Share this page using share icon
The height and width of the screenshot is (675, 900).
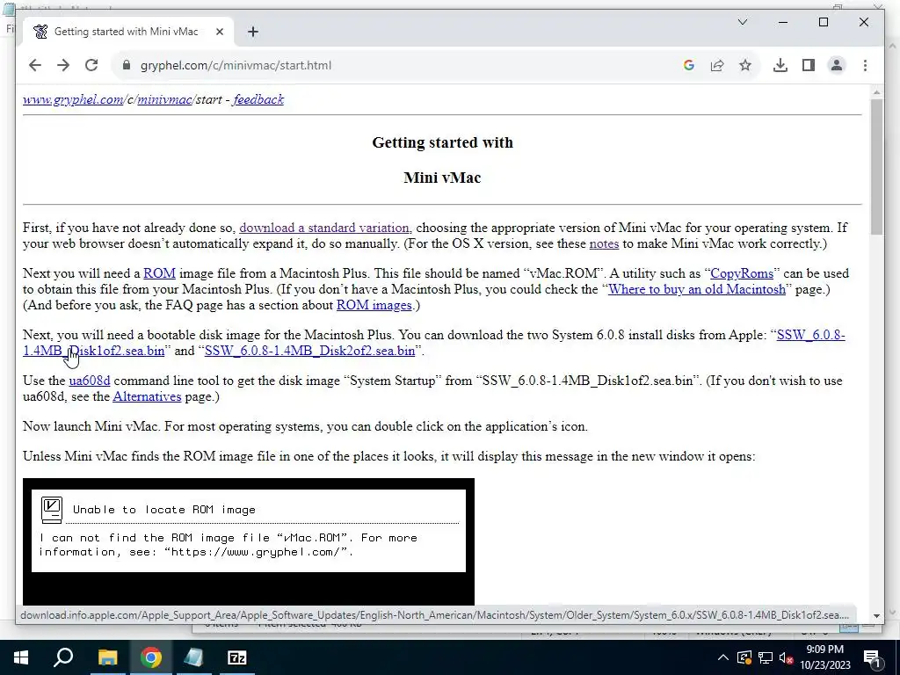click(717, 65)
